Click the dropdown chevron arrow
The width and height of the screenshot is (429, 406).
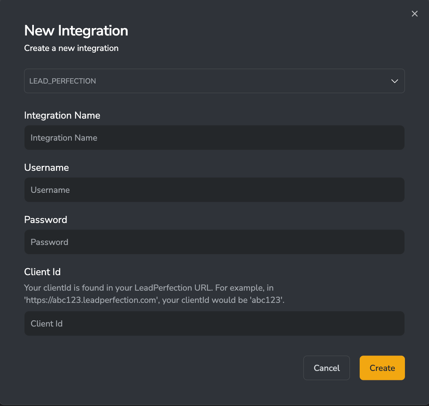tap(394, 81)
